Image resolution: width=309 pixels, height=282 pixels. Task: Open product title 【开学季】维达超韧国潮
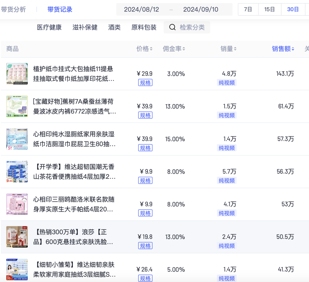click(x=74, y=172)
